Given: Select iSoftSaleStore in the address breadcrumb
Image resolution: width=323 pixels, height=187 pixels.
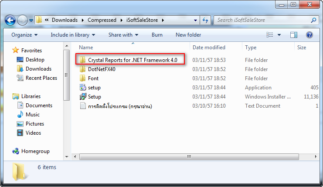Looking at the screenshot, I should pos(142,20).
